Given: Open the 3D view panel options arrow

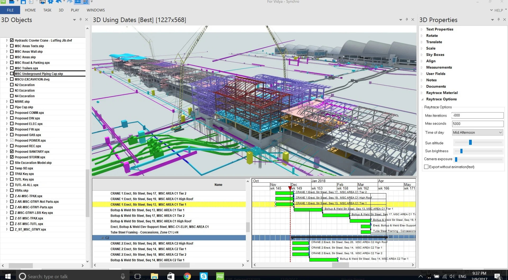Looking at the screenshot, I should (401, 20).
